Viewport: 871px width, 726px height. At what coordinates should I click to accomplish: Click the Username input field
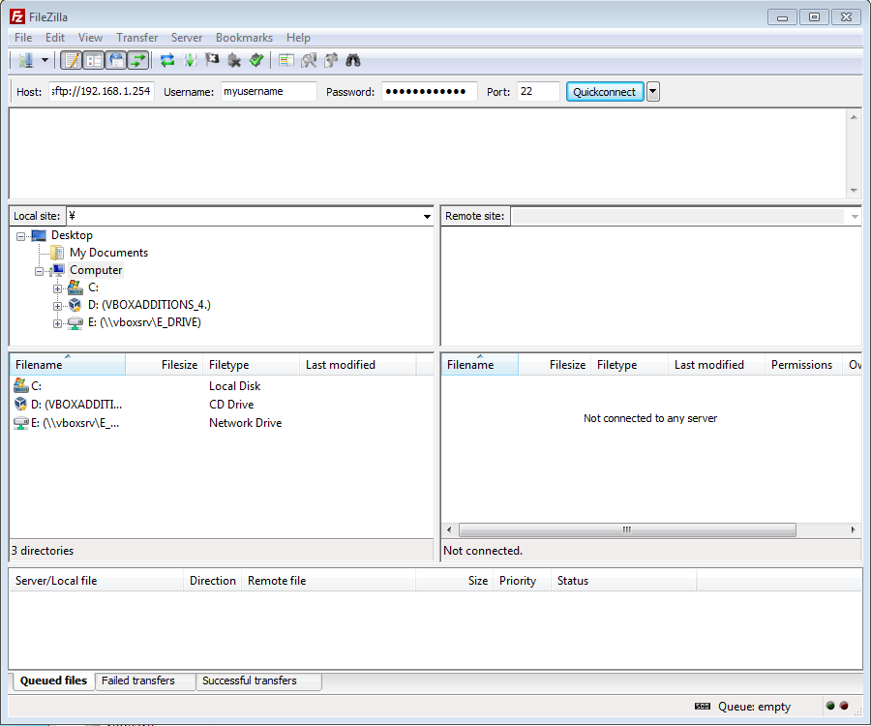tap(269, 91)
